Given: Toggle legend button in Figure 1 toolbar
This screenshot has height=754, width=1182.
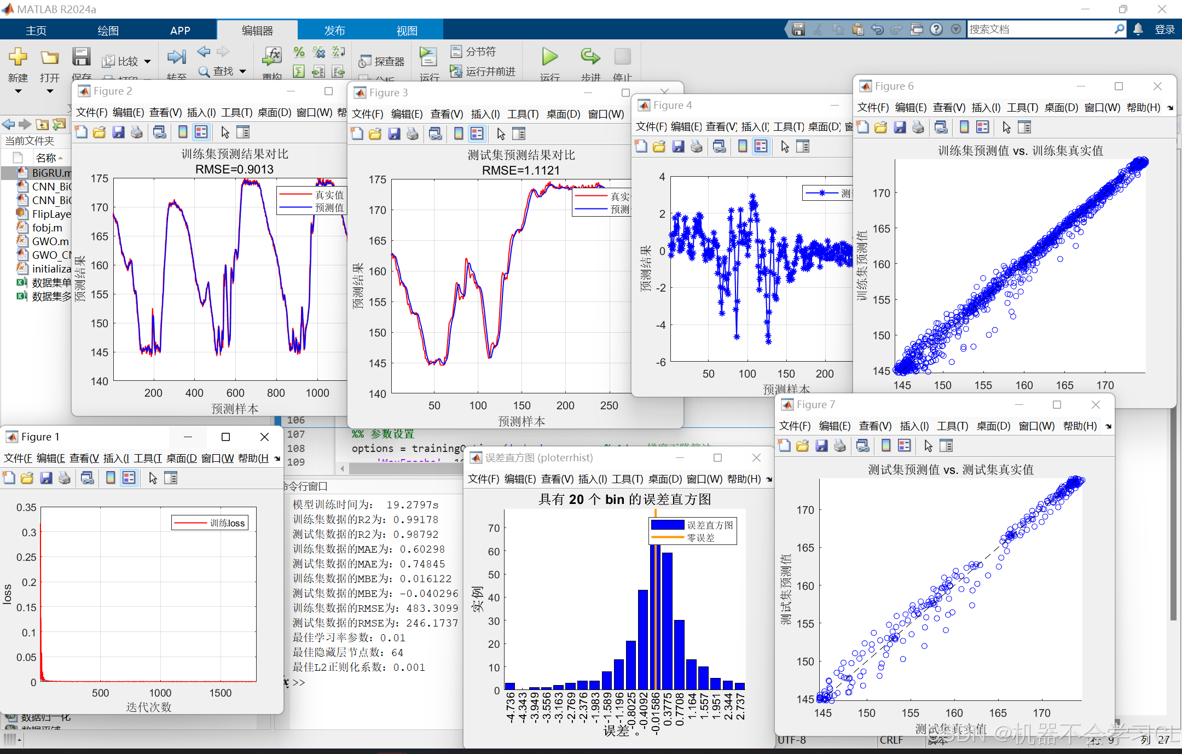Looking at the screenshot, I should (129, 478).
